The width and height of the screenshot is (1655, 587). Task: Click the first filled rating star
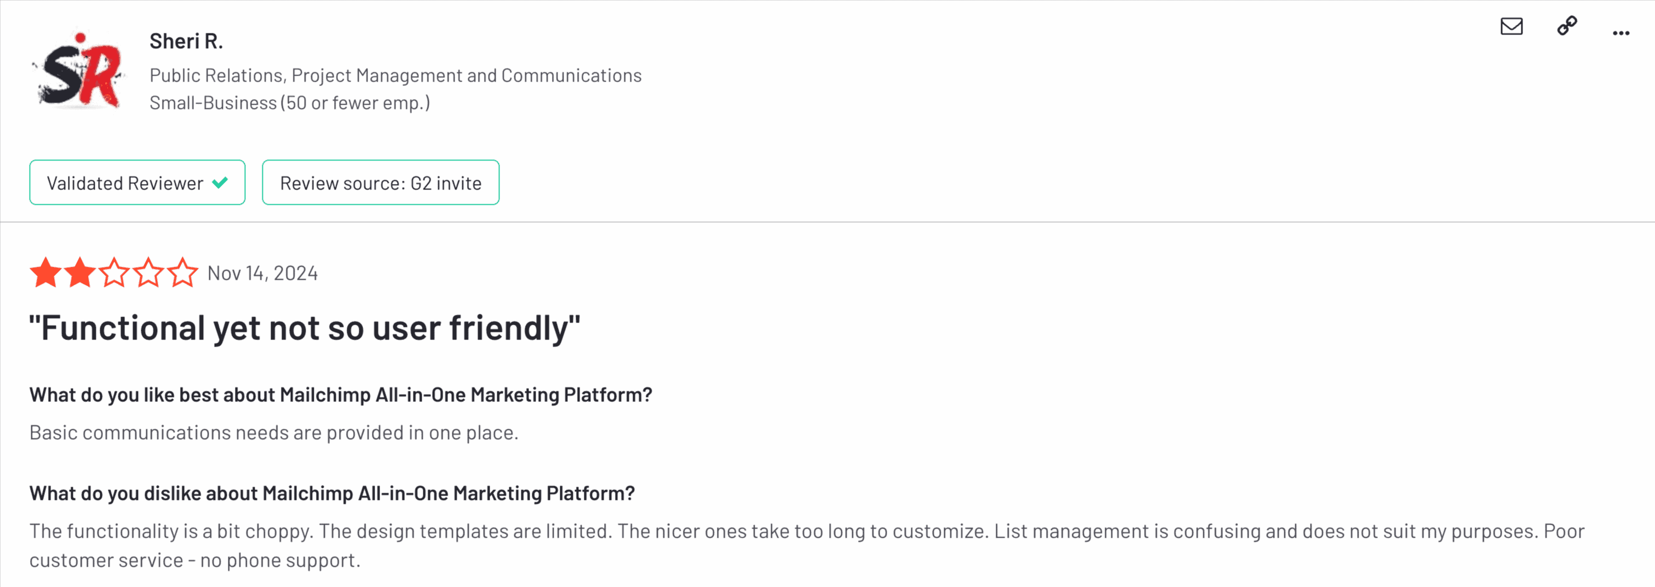(x=45, y=272)
